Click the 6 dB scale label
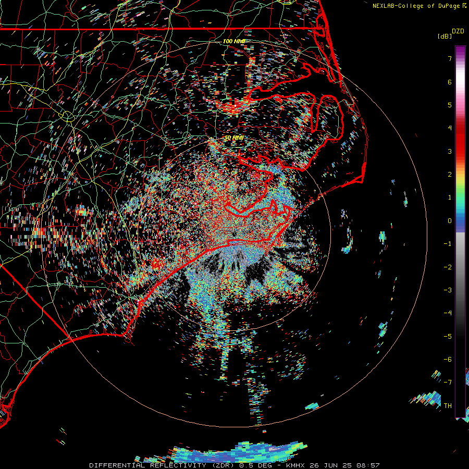Image resolution: width=469 pixels, height=469 pixels. [450, 82]
